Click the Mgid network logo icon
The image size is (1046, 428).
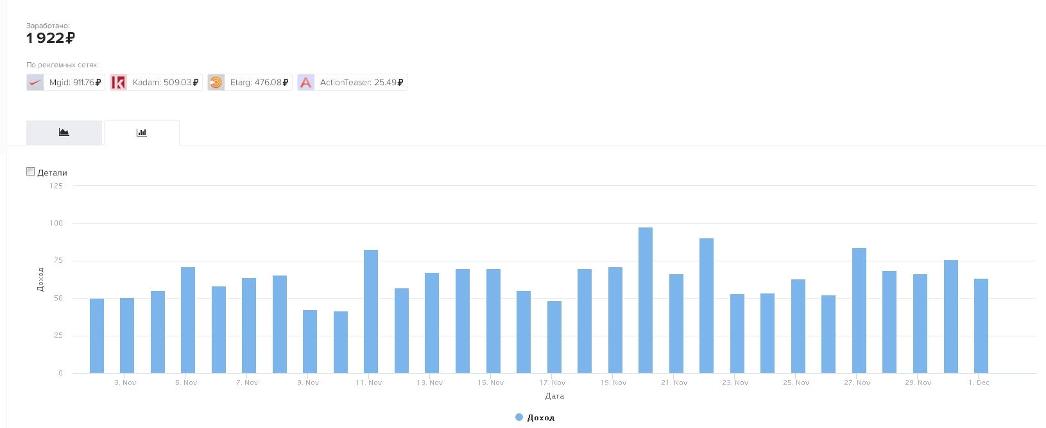[x=35, y=83]
